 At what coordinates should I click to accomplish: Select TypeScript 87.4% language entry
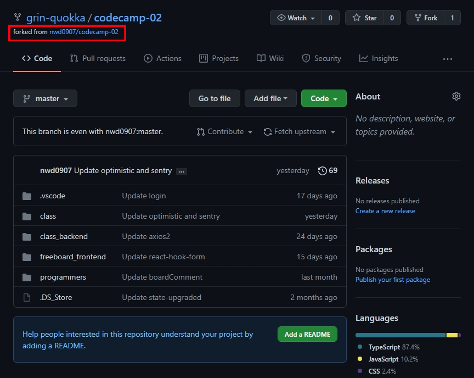389,347
